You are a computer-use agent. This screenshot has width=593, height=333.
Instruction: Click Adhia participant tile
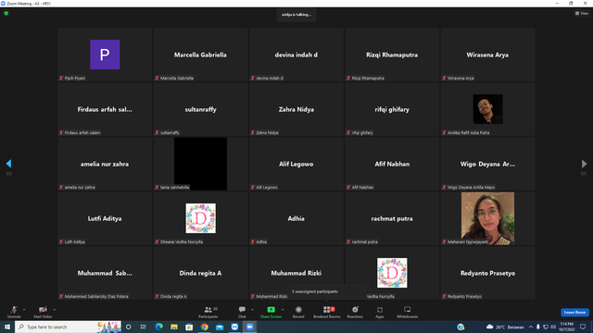point(296,218)
